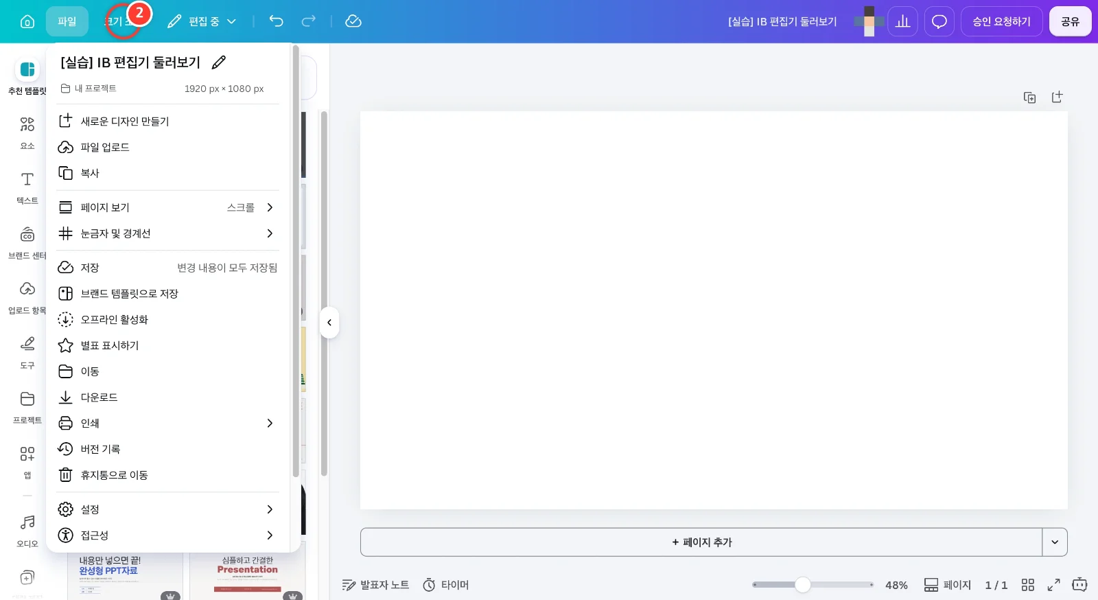Click the 48% zoom value

(x=896, y=585)
